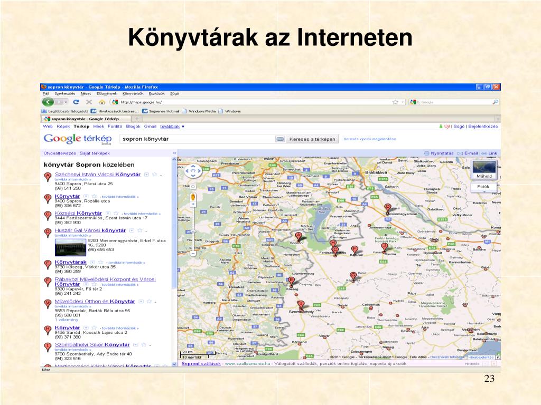541x405 pixels.
Task: Click map pin G near Répcelak
Action: [353, 276]
